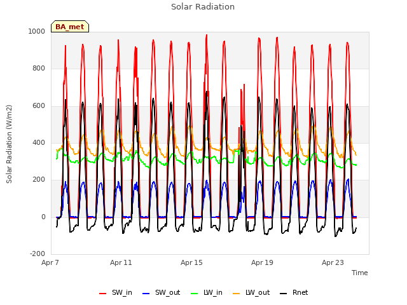Click the green LW_in legend swatch
This screenshot has width=407, height=305.
pyautogui.click(x=195, y=294)
